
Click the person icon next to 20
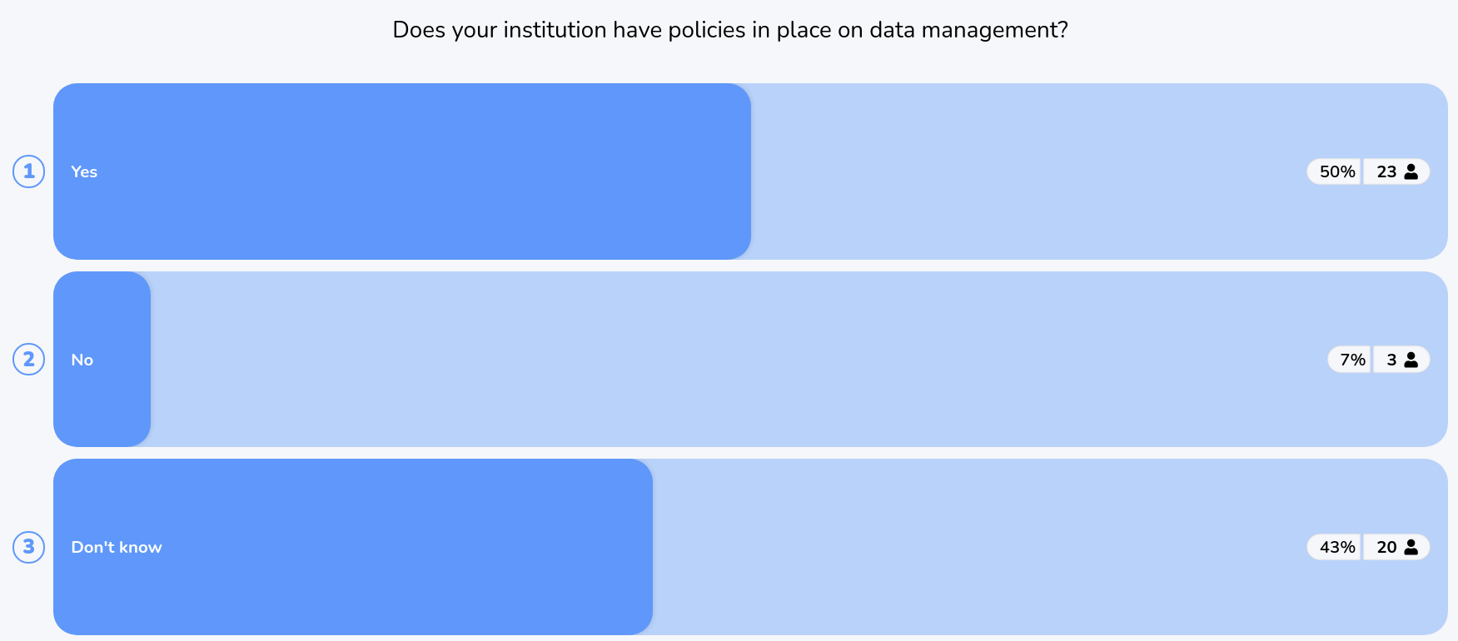tap(1411, 547)
